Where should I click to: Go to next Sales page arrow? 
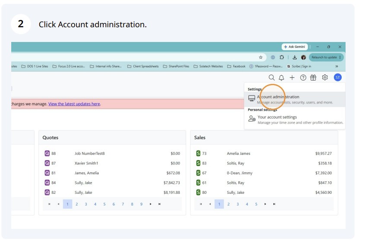265,204
